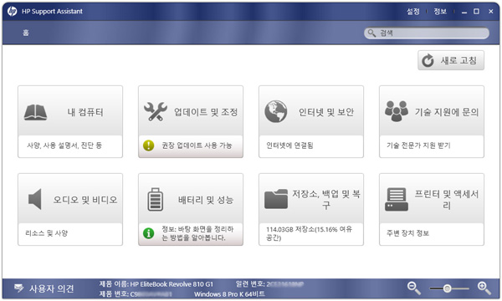
Task: Click the refresh arrow icon
Action: click(428, 60)
